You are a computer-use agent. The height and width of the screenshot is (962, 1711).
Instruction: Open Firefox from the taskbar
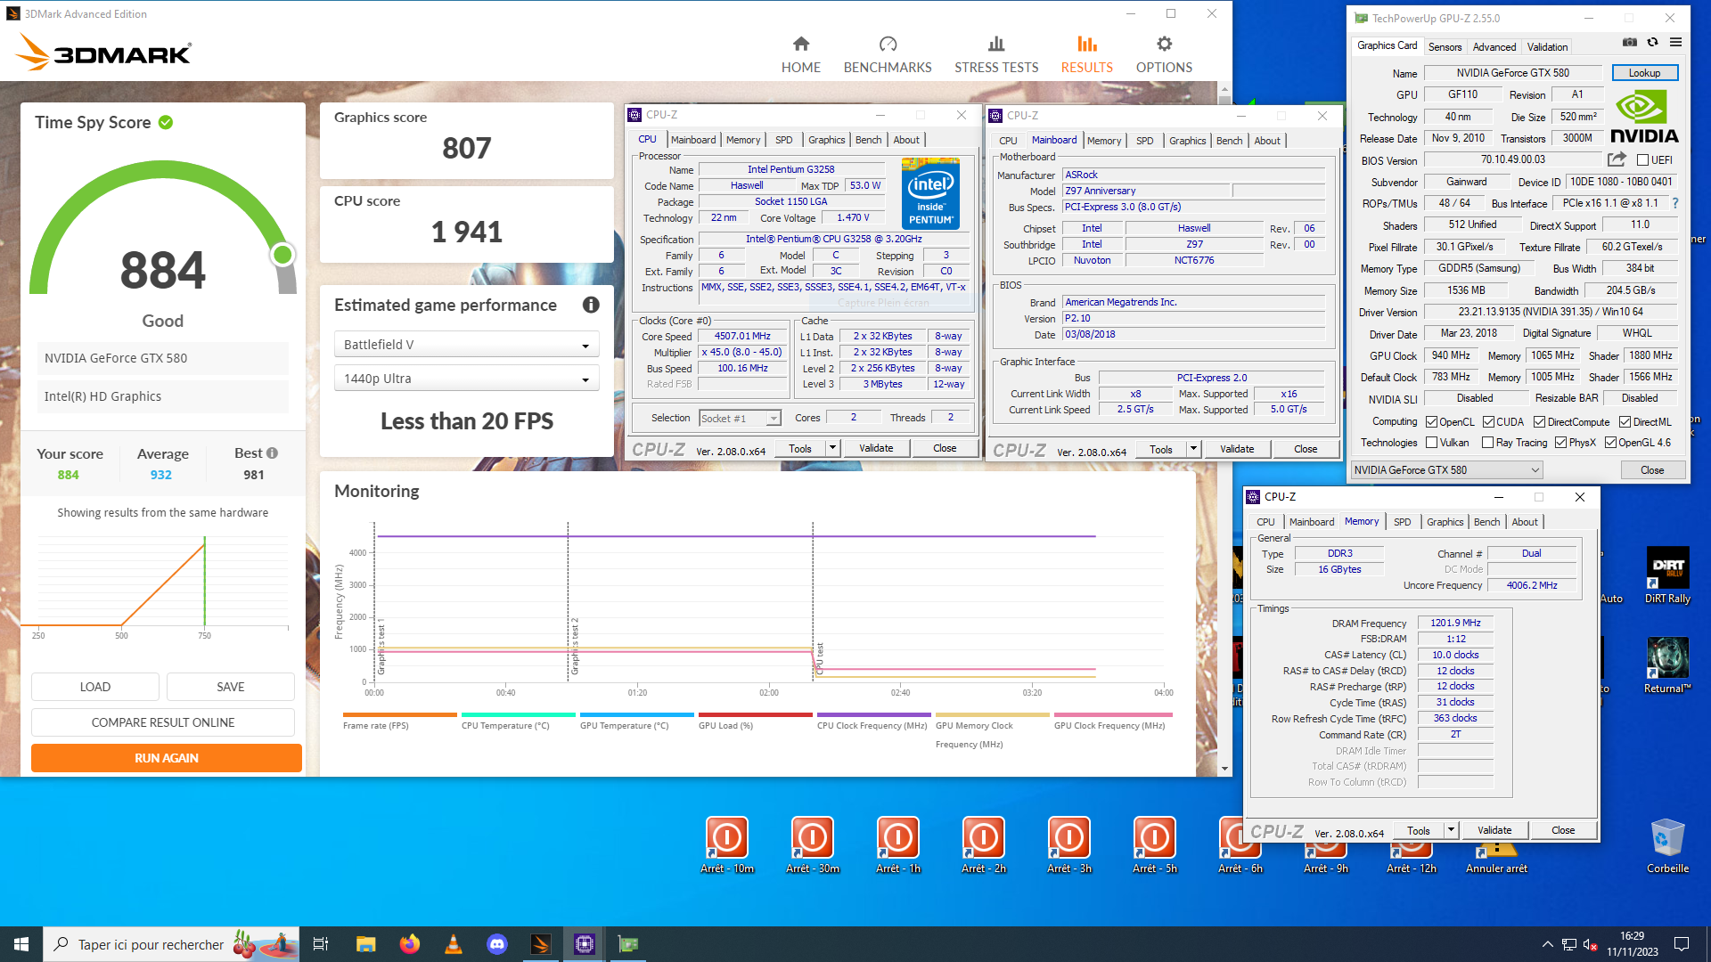[410, 944]
